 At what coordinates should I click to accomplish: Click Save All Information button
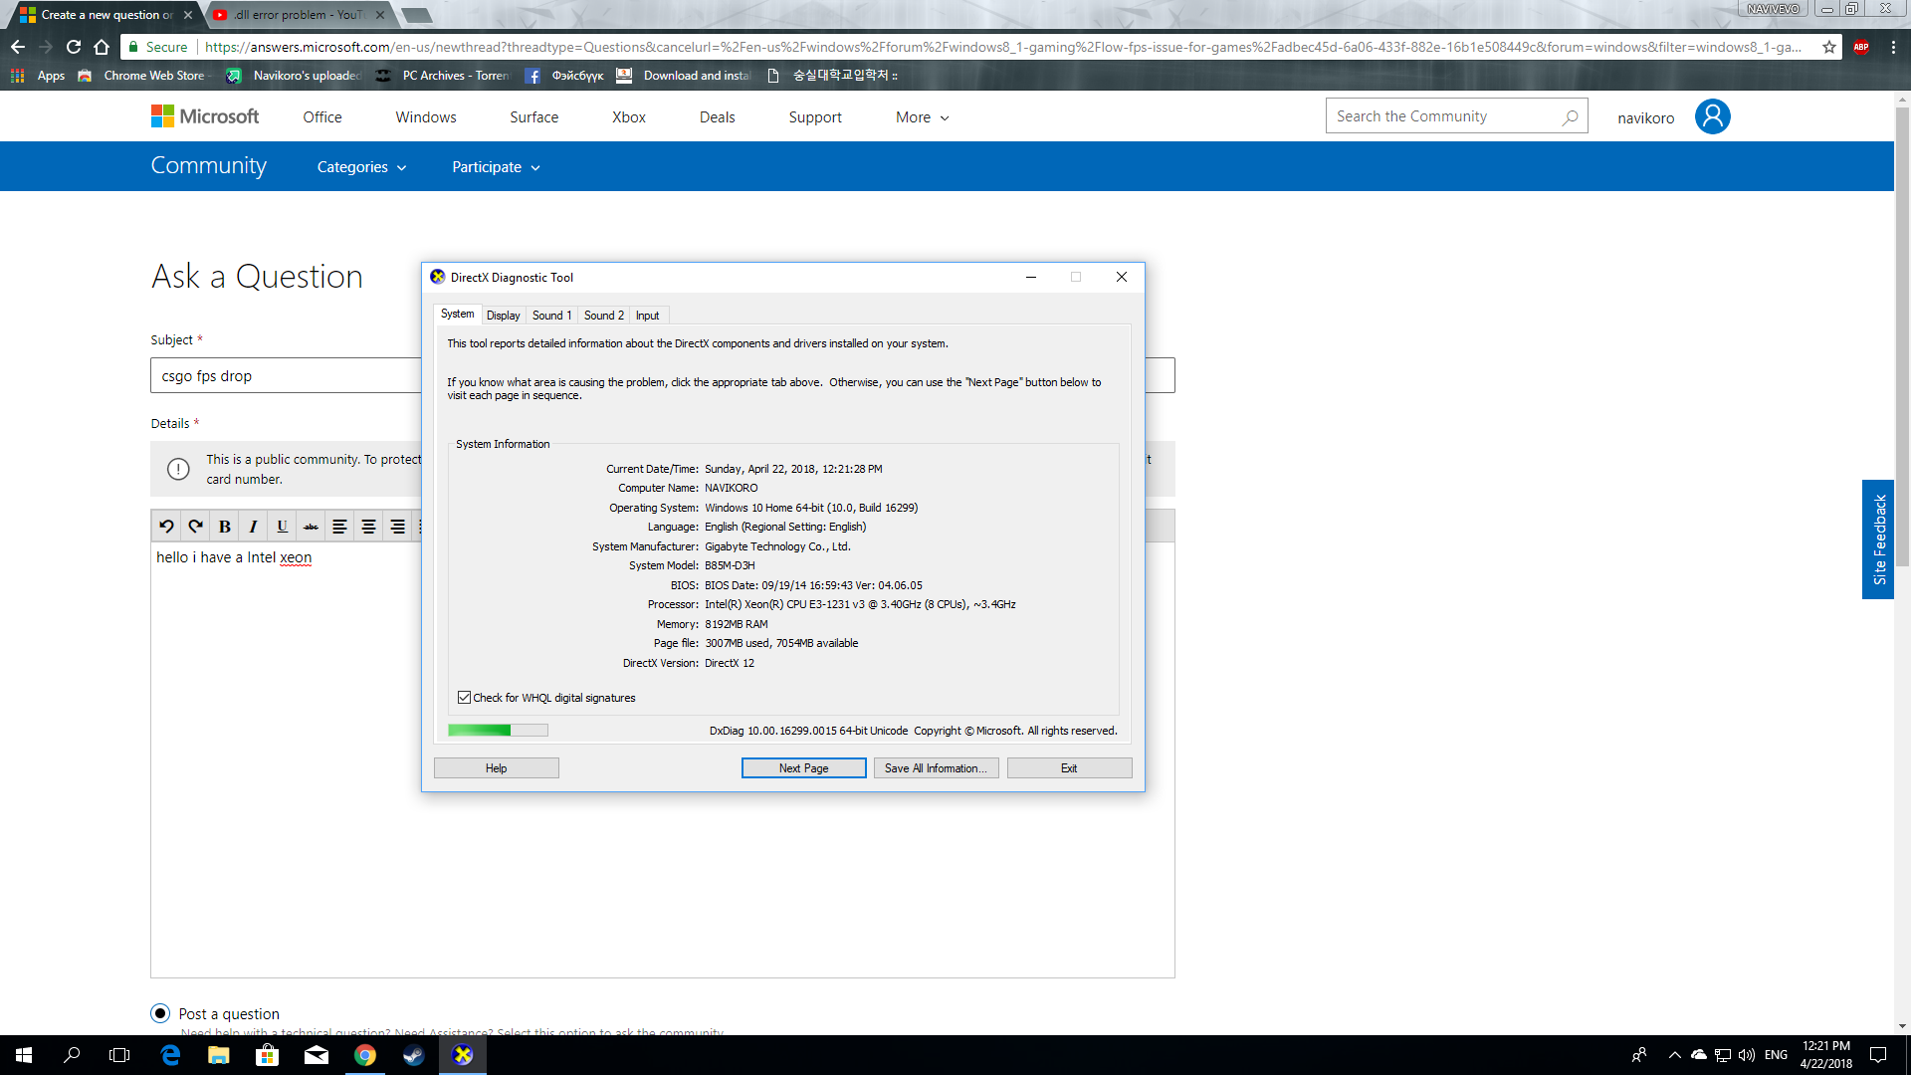pyautogui.click(x=936, y=768)
